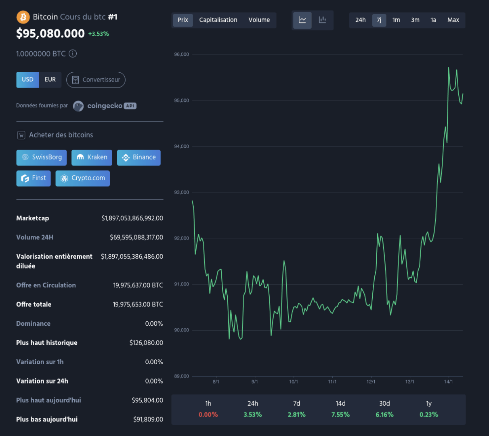This screenshot has width=489, height=436.
Task: Switch to bar chart view icon
Action: coord(322,20)
